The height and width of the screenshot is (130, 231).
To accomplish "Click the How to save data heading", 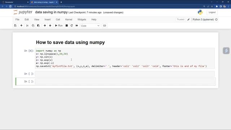I will (x=70, y=42).
